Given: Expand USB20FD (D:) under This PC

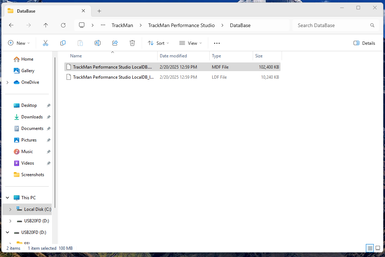Looking at the screenshot, I should pos(10,221).
